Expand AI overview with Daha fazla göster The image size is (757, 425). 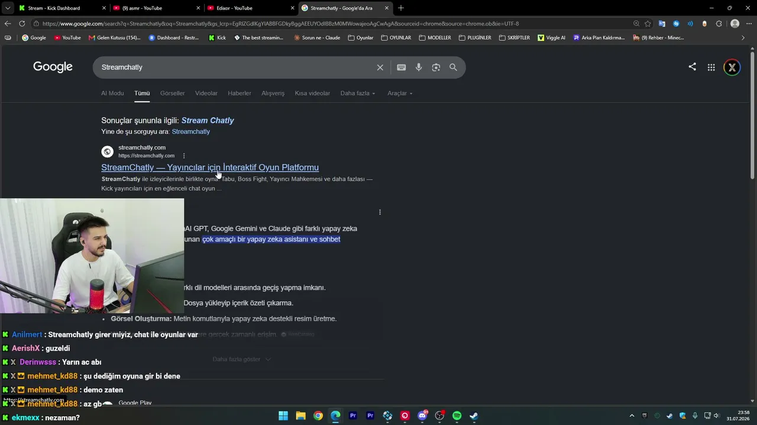coord(242,359)
